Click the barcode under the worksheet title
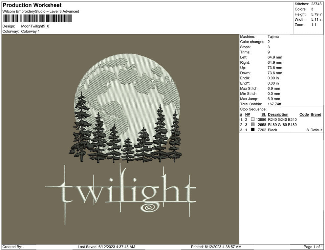 pyautogui.click(x=37, y=18)
